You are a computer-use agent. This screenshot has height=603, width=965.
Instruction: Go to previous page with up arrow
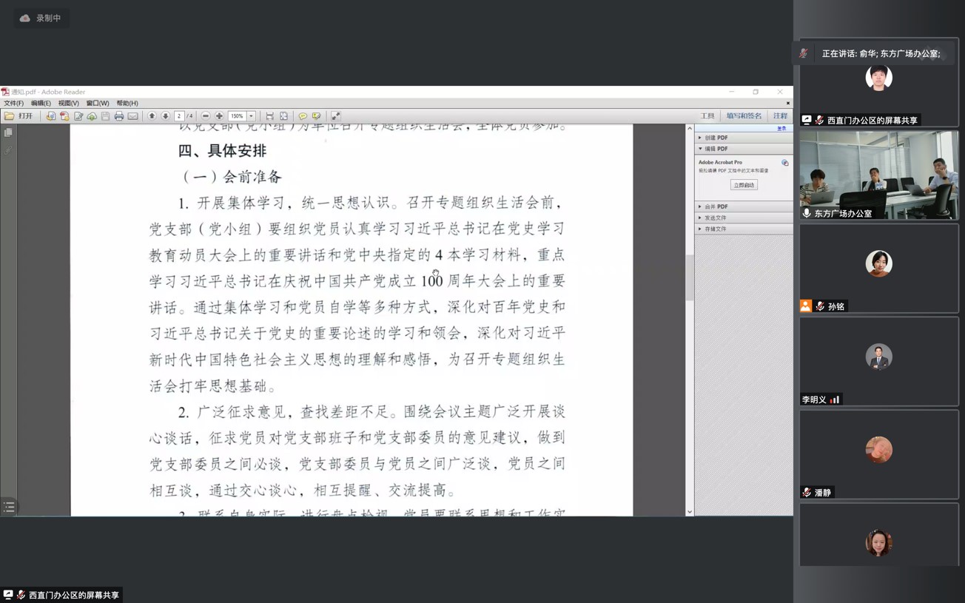point(152,116)
